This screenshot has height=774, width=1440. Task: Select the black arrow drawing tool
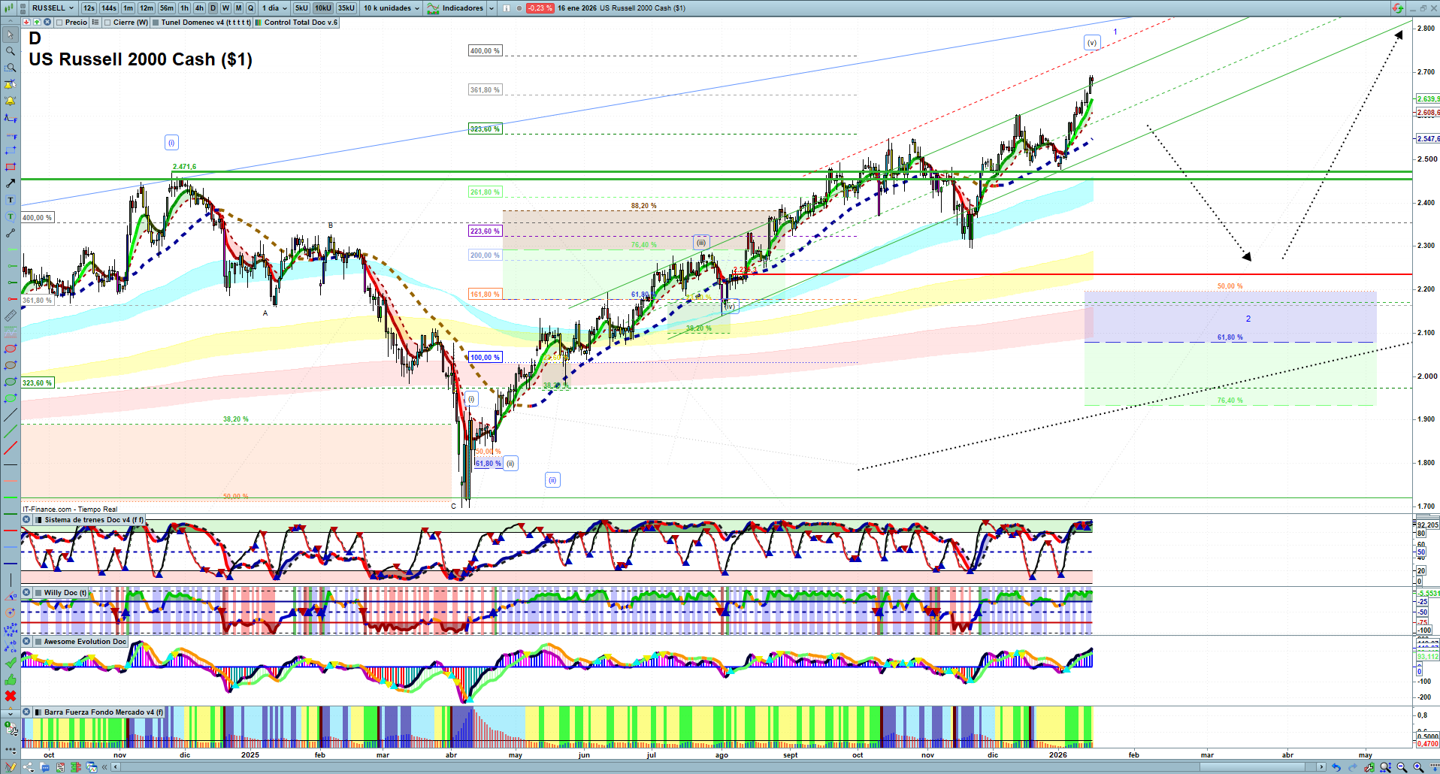coord(11,183)
